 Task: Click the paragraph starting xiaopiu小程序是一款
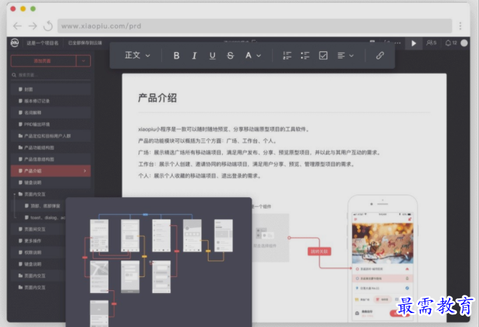pyautogui.click(x=224, y=130)
